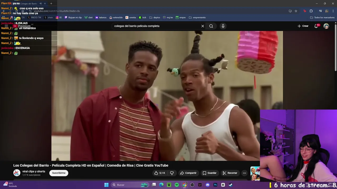
Task: Open the emprendimiento bookmarks folder
Action: point(197,18)
